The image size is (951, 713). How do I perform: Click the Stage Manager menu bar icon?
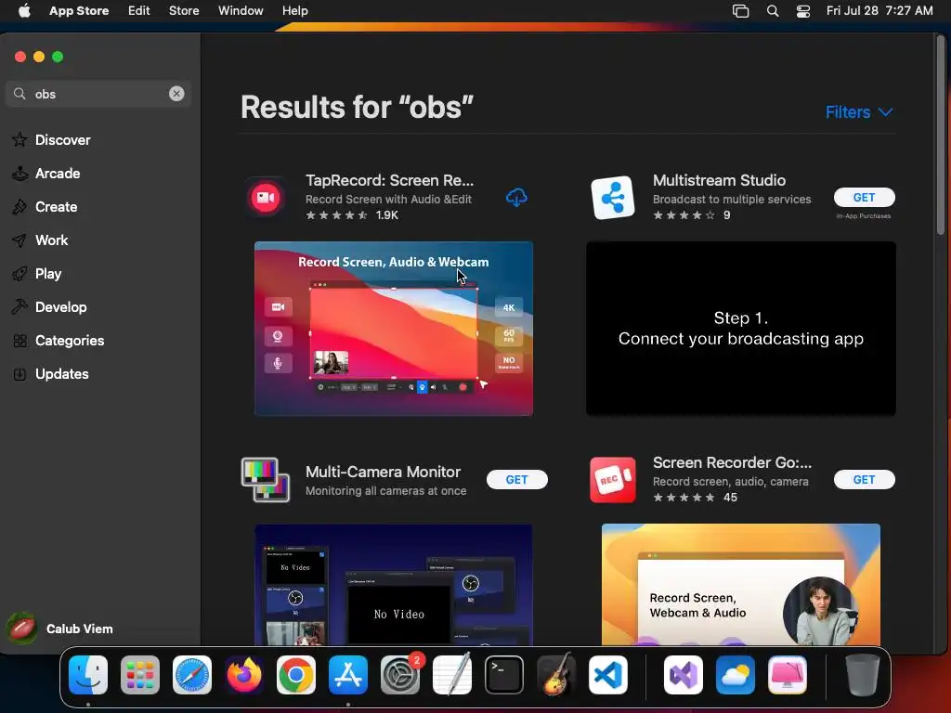740,11
